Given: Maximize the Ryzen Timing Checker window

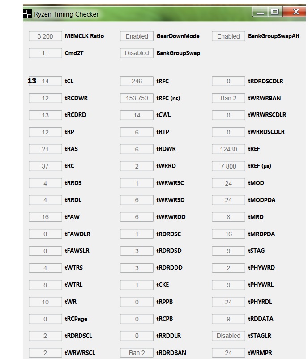Looking at the screenshot, I should pos(275,13).
